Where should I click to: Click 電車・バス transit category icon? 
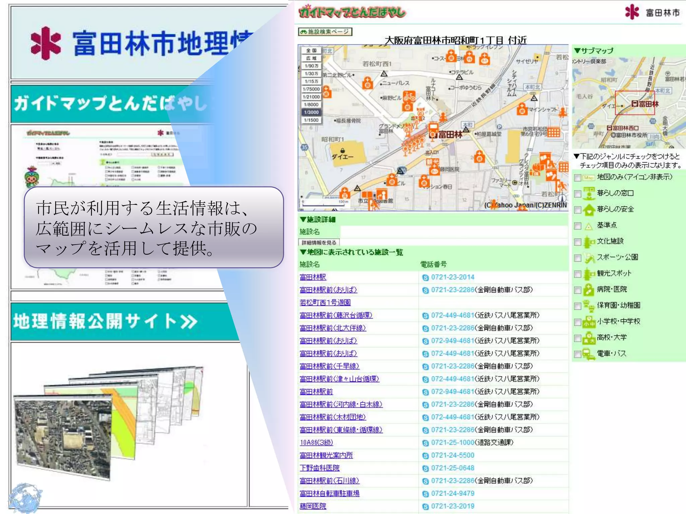tap(589, 354)
